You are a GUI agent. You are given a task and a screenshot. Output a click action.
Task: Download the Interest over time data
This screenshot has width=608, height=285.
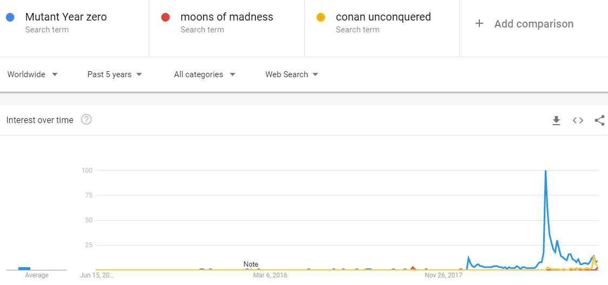pos(557,120)
